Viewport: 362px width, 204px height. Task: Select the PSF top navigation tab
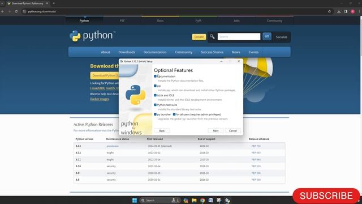pos(122,20)
